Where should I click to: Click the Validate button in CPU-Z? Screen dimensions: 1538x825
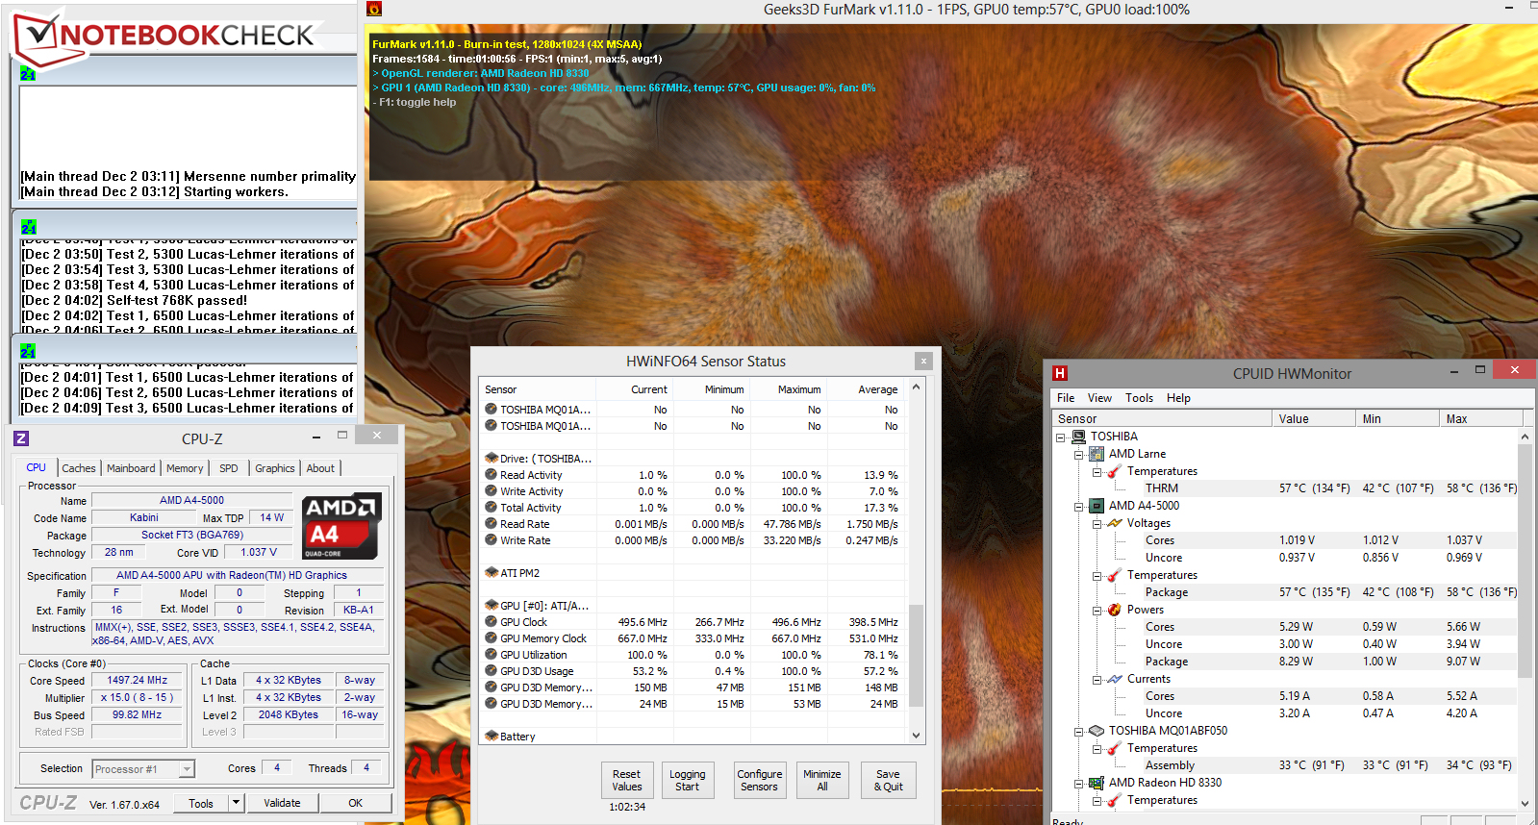(x=282, y=803)
